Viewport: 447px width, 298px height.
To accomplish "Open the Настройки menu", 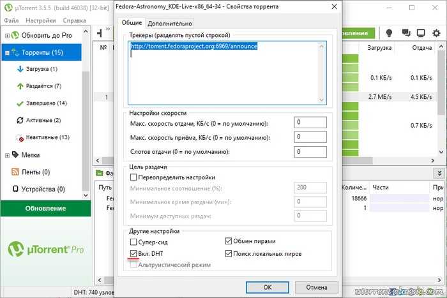I will pos(41,20).
